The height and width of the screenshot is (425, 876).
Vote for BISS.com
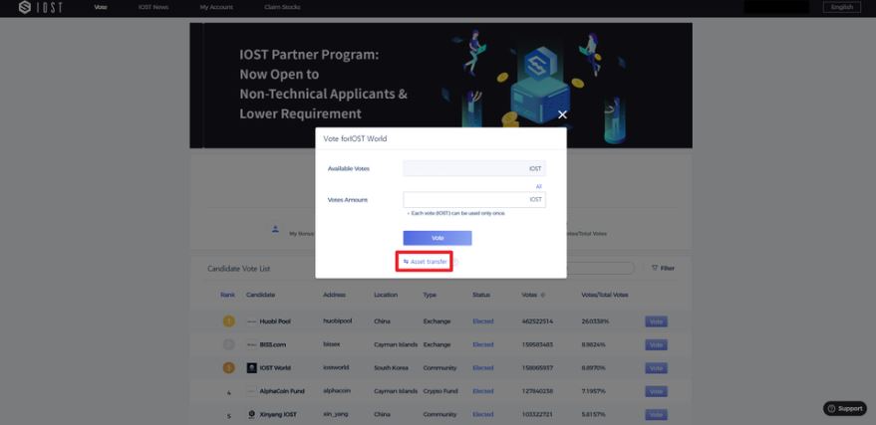(x=656, y=345)
